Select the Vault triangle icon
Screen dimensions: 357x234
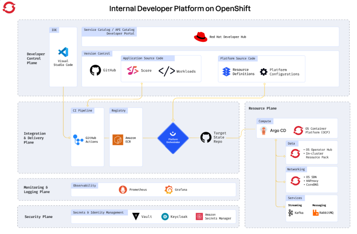pyautogui.click(x=136, y=217)
